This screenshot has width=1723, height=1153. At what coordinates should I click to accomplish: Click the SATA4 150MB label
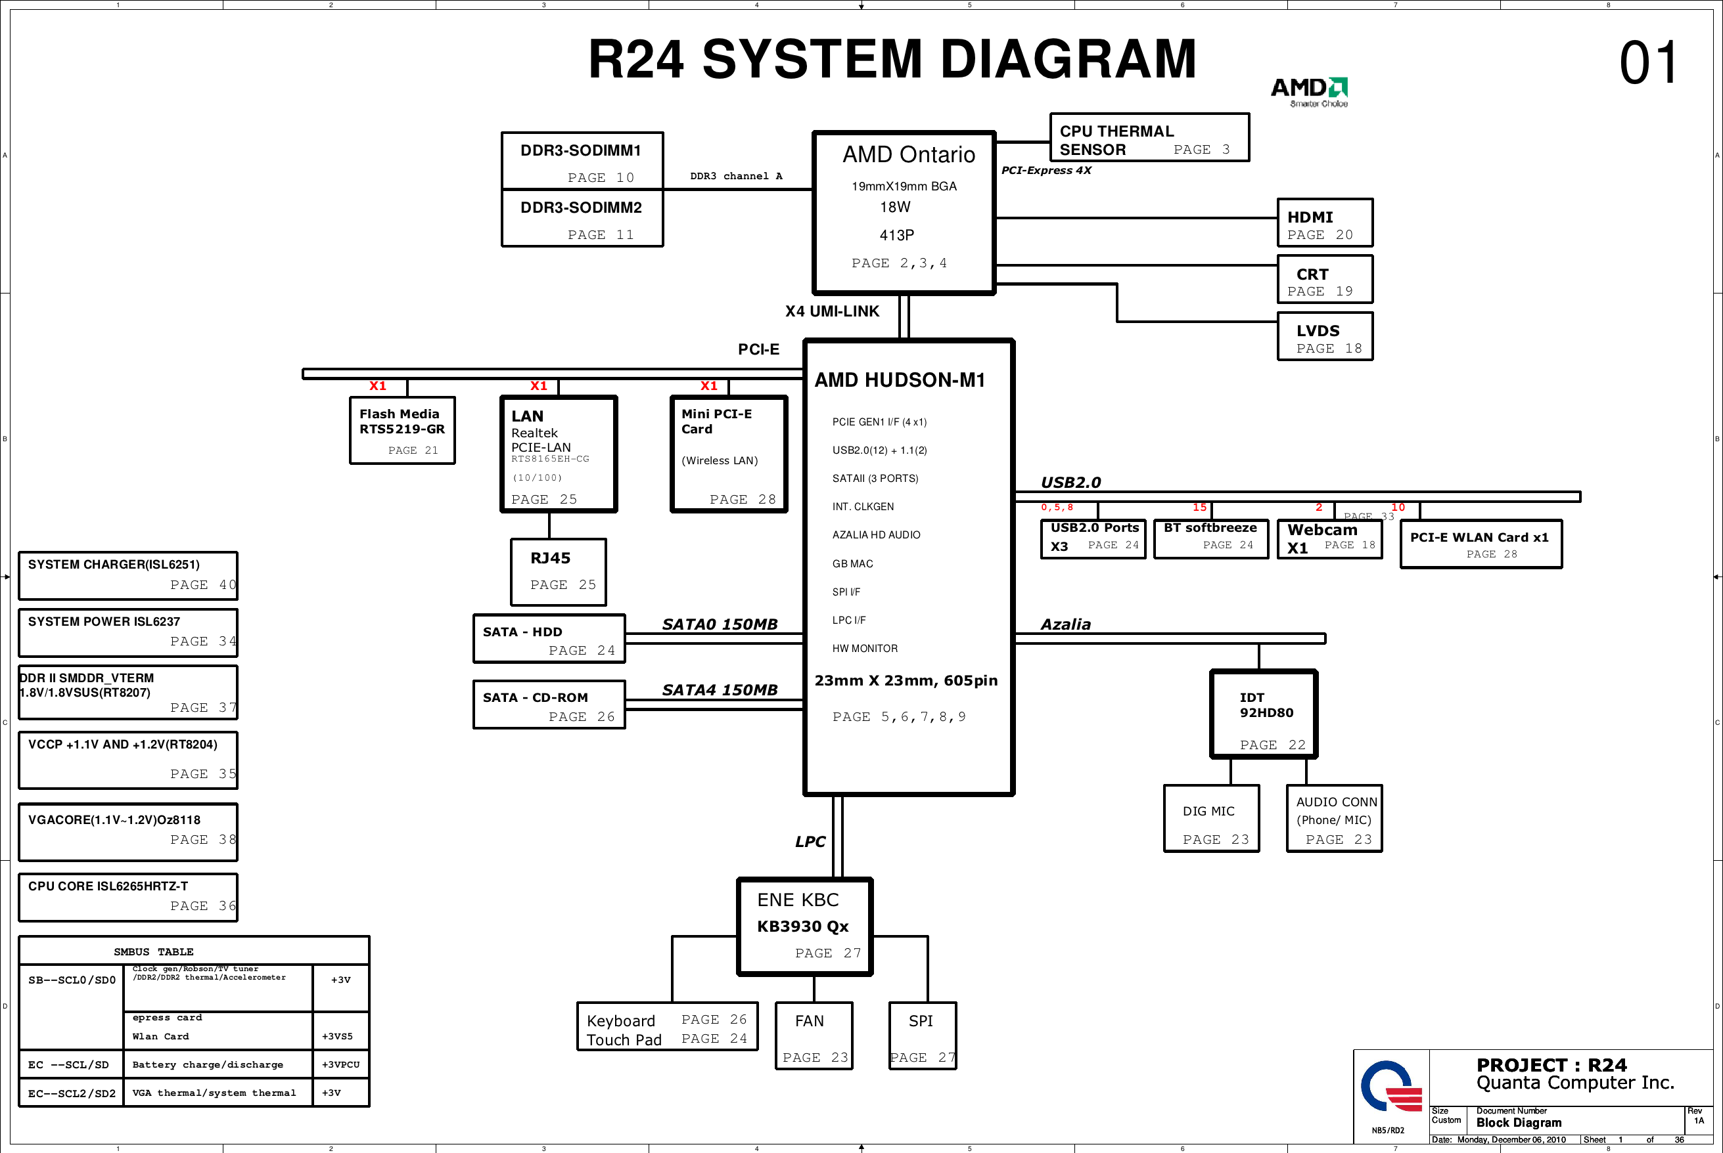click(x=720, y=689)
